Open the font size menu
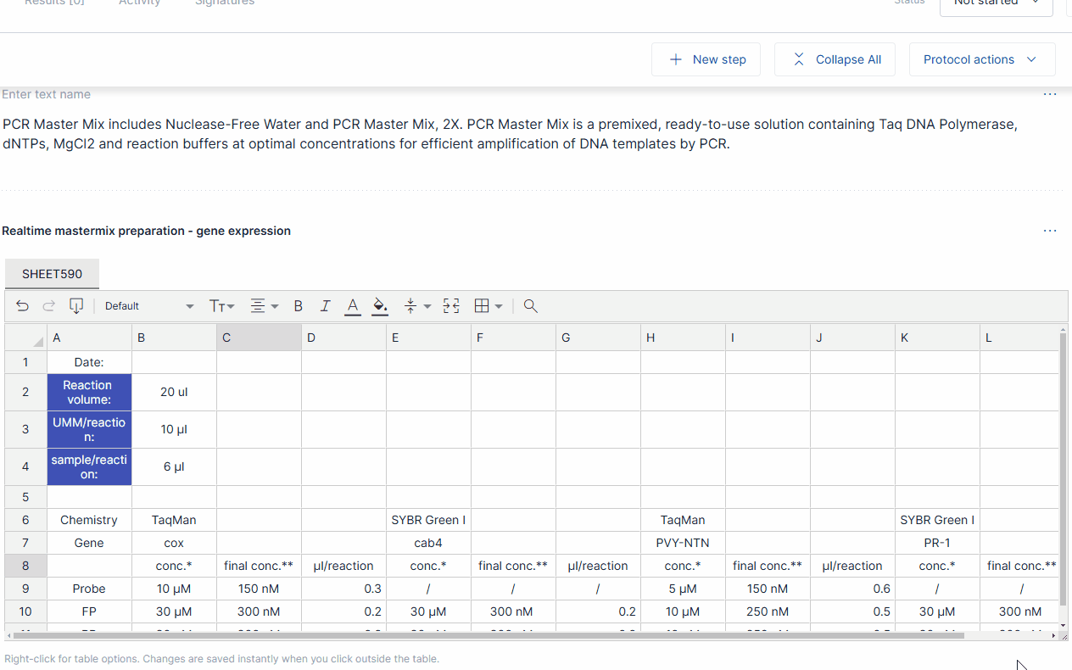 [221, 305]
